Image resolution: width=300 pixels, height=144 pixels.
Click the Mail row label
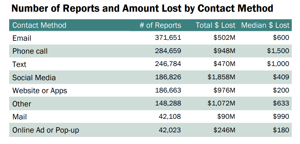pyautogui.click(x=20, y=117)
